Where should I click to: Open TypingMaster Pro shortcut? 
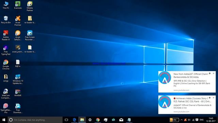6,108
